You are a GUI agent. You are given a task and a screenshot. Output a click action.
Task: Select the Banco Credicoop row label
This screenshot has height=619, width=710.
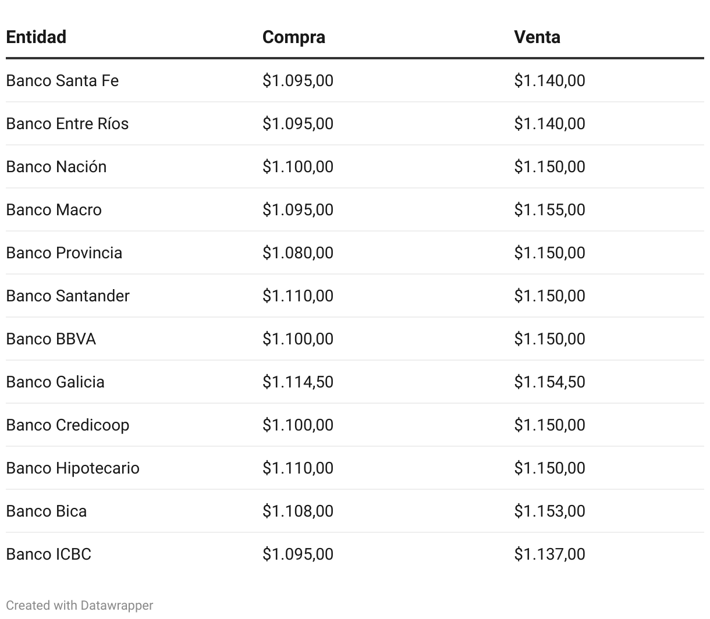coord(68,425)
